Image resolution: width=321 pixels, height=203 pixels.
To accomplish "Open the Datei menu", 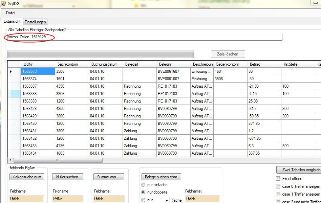I will [x=10, y=13].
